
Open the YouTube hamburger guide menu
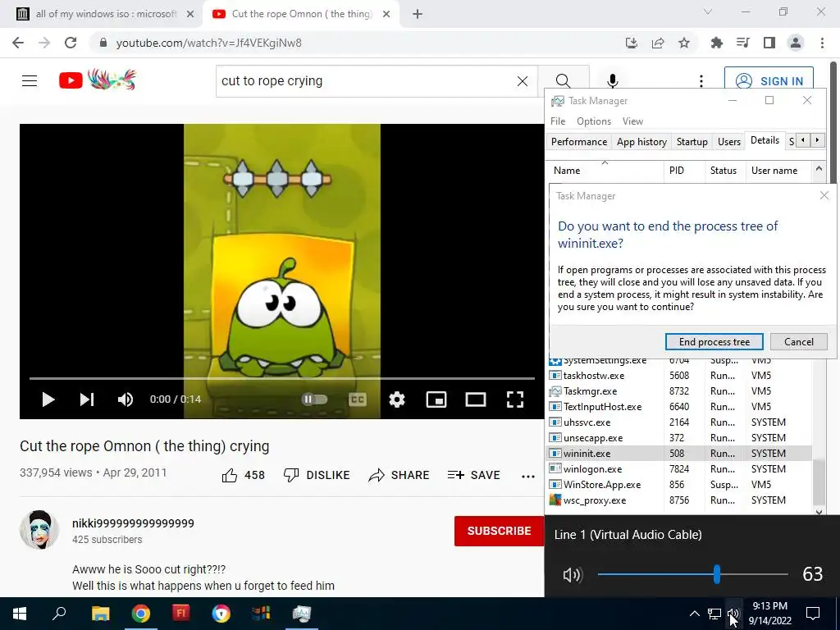click(30, 81)
